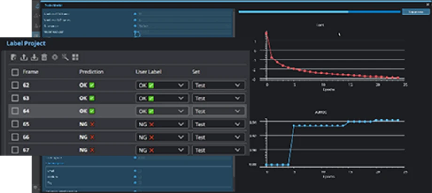Tick the checkbox for frame 62

(x=15, y=85)
